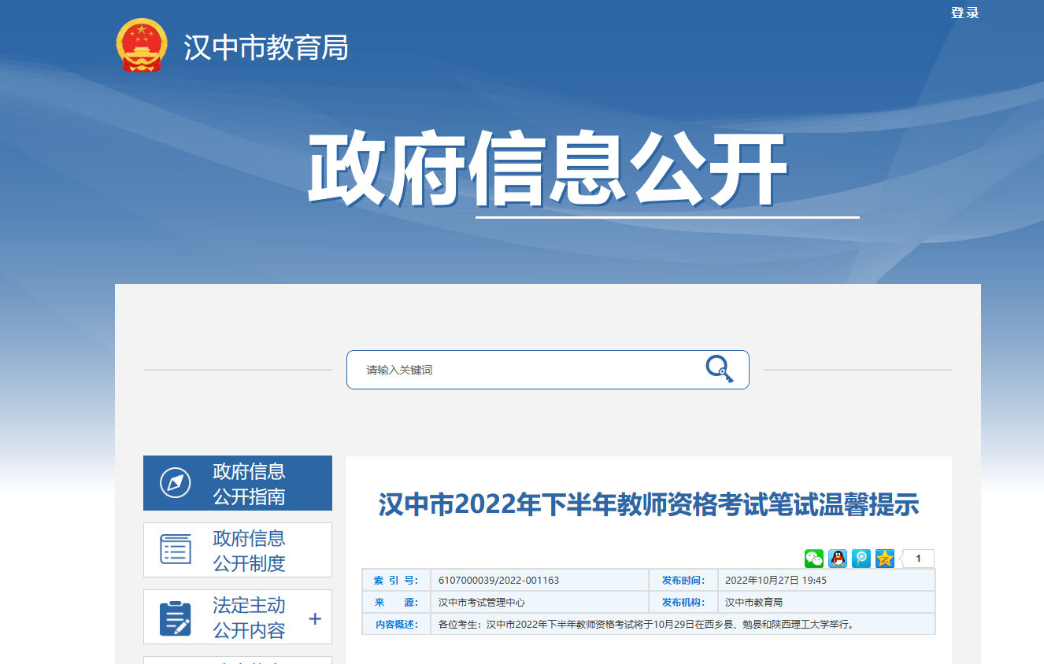This screenshot has height=664, width=1044.
Task: Go to 汉中市教育局 site title
Action: point(265,48)
